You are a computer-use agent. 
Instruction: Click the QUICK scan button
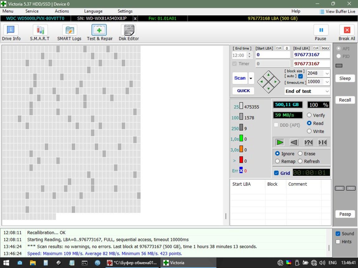[x=243, y=91]
